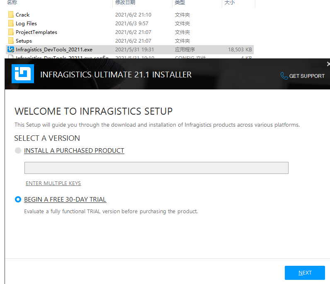330x284 pixels.
Task: Open the Install a Purchased Product link
Action: (74, 151)
